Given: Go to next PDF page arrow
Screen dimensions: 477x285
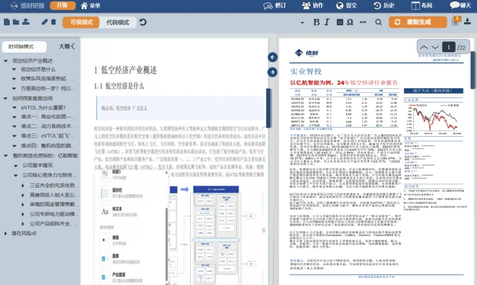Looking at the screenshot, I should click(435, 47).
